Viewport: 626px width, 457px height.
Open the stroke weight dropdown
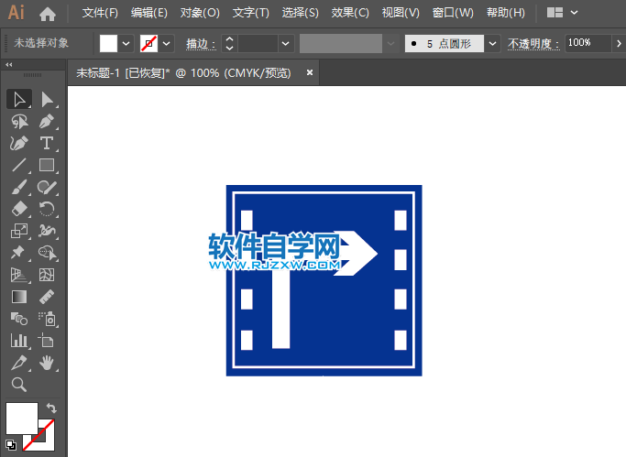pos(285,43)
